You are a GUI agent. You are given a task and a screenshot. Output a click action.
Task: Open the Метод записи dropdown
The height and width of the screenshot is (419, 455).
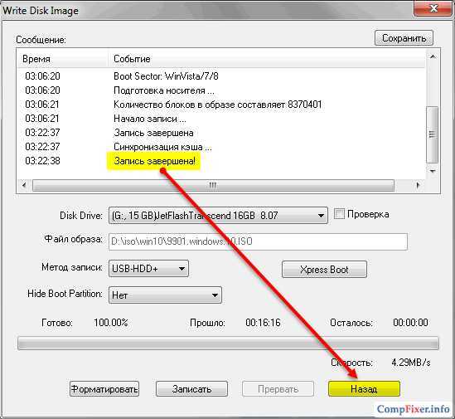148,269
